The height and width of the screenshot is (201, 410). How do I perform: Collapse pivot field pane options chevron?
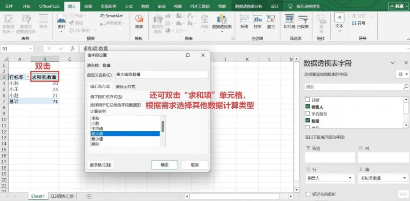pyautogui.click(x=393, y=63)
